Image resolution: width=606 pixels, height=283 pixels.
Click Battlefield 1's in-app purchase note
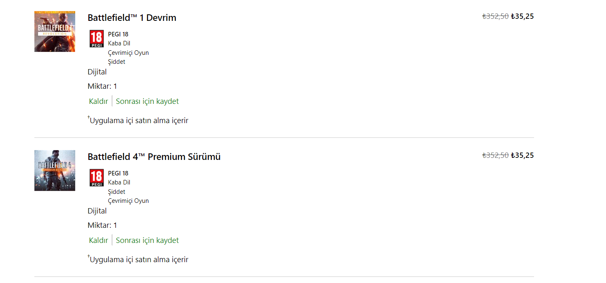[x=139, y=121]
